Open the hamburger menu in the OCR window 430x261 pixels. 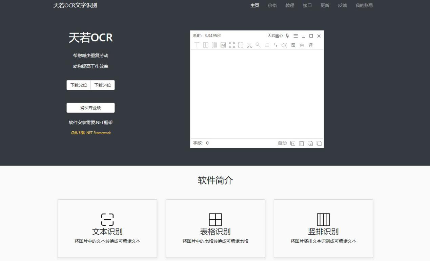click(296, 36)
